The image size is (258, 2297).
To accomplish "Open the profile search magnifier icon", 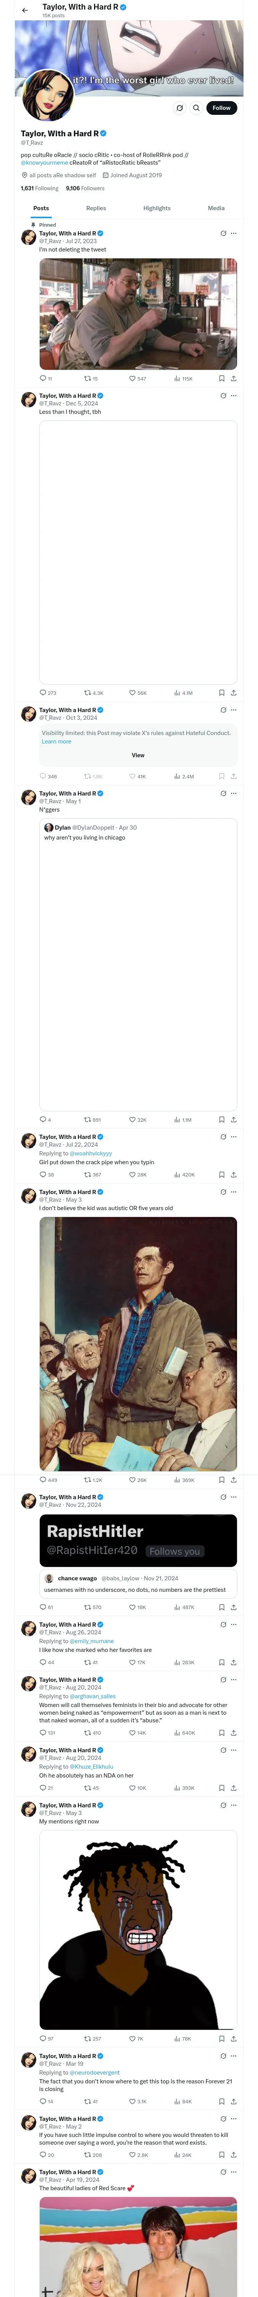I will tap(196, 108).
